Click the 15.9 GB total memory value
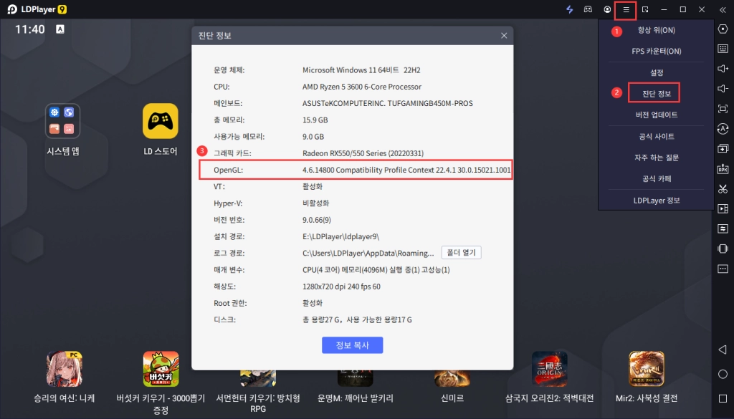The width and height of the screenshot is (734, 419). [x=315, y=120]
